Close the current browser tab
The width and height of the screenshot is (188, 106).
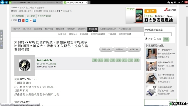86,3
